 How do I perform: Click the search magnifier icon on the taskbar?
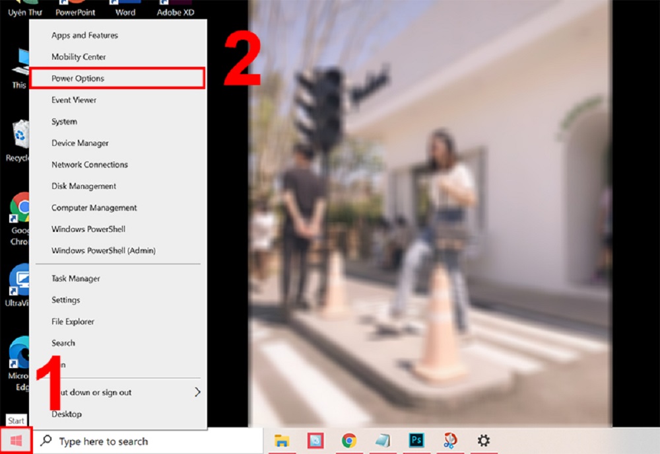[46, 441]
